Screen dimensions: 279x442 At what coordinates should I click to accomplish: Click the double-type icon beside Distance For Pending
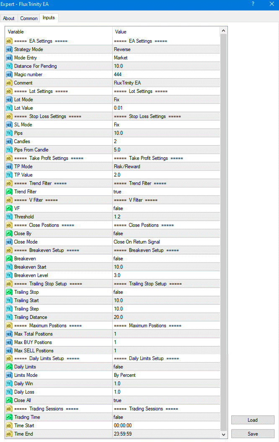[9, 66]
